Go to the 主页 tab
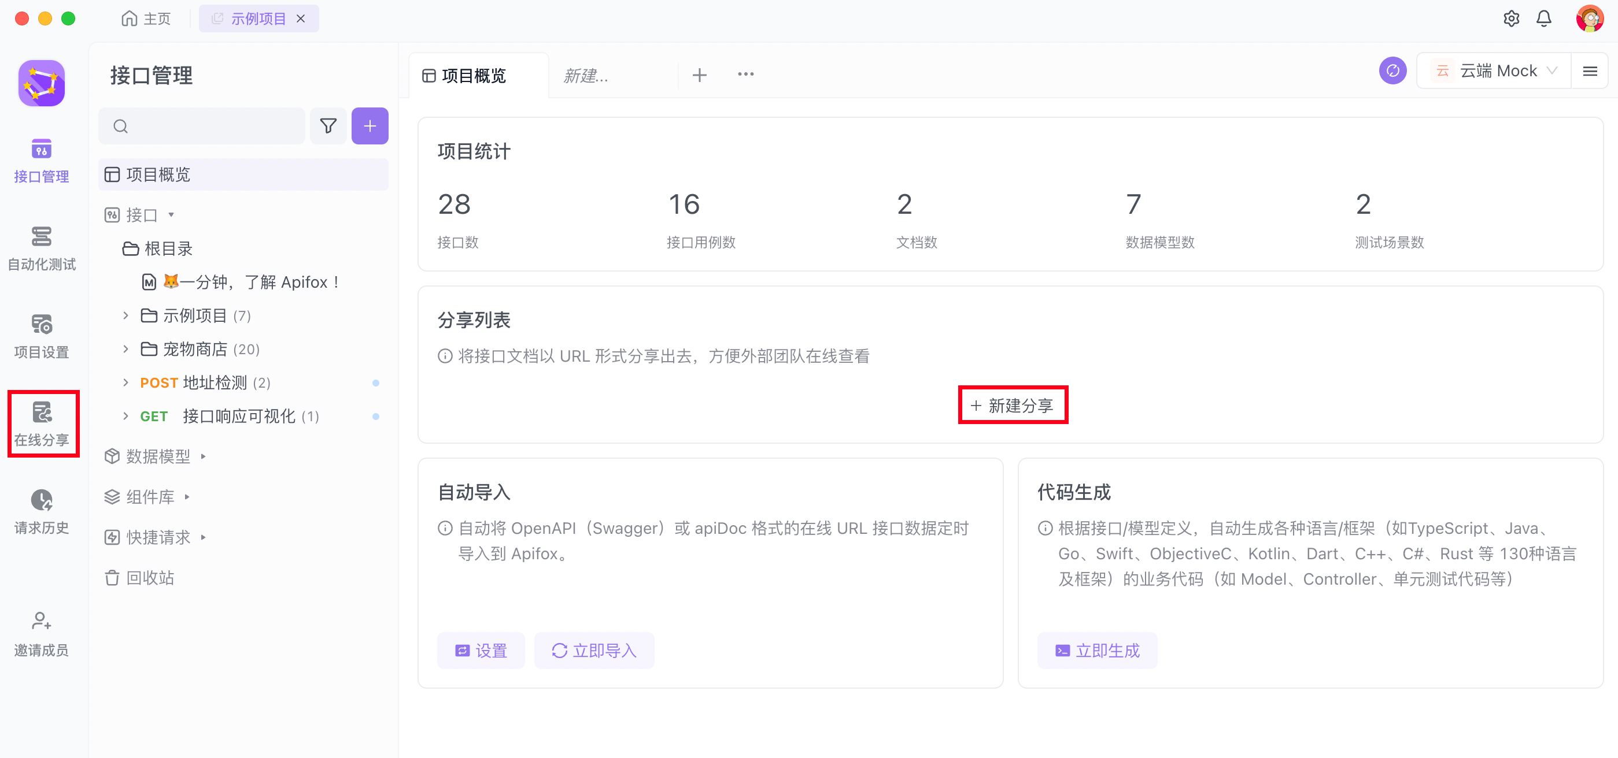Screen dimensions: 1618x758 point(146,19)
